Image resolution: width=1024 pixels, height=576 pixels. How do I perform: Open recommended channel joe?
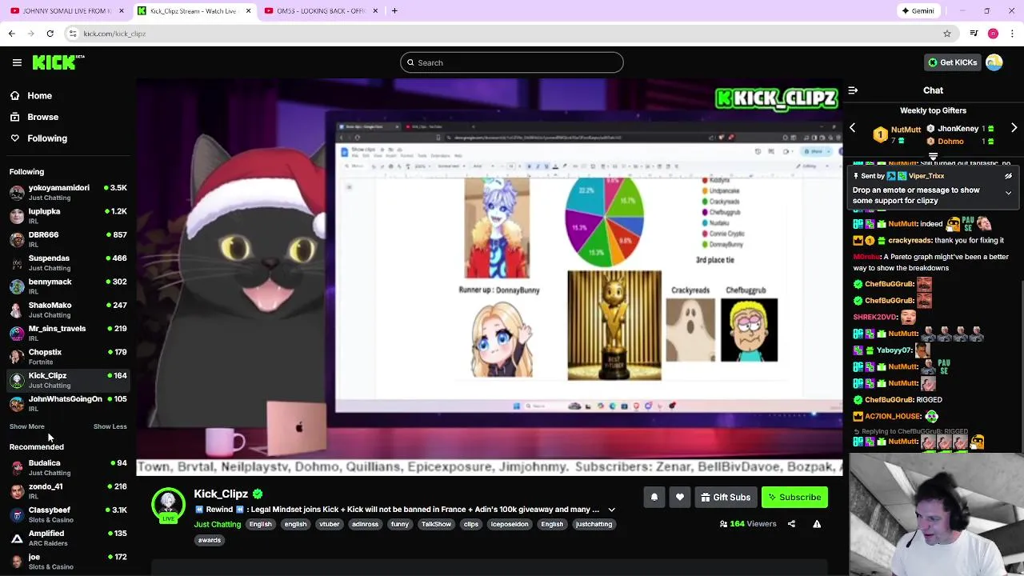click(68, 561)
